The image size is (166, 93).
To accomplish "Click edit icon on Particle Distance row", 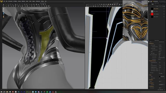I will [164, 63].
